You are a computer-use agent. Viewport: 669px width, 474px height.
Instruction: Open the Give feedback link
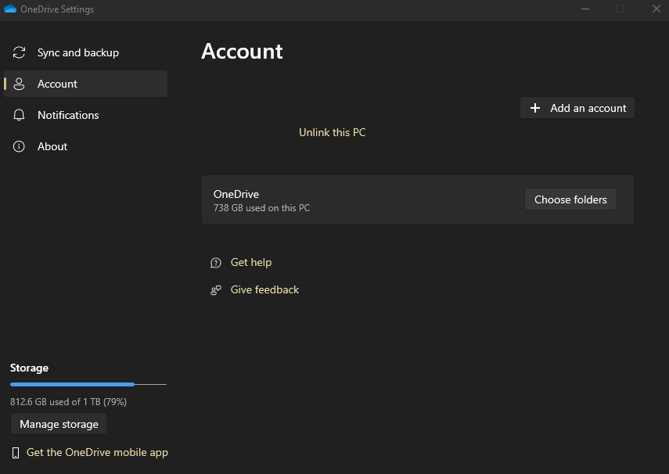[x=264, y=289]
